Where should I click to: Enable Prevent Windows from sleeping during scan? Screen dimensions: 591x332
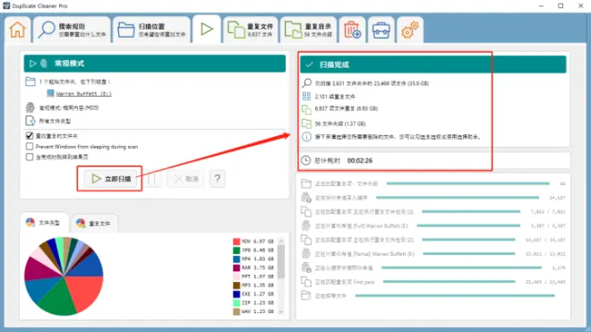point(30,146)
